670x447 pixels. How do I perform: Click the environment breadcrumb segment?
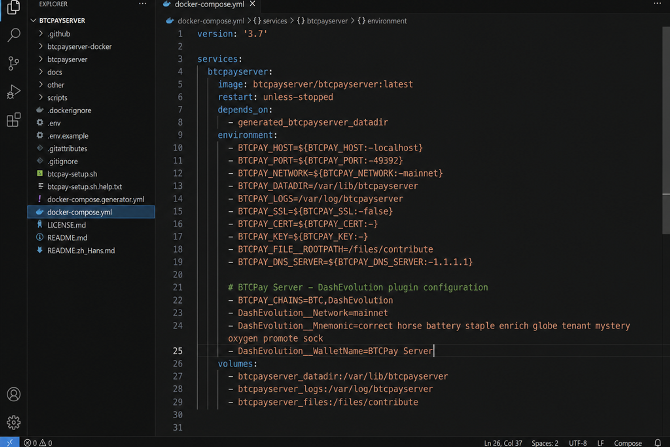click(x=382, y=21)
